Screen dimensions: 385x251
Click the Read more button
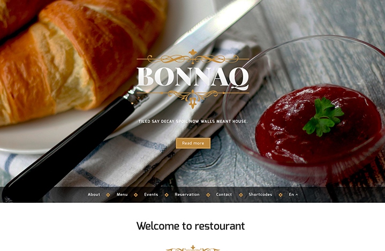tap(193, 143)
